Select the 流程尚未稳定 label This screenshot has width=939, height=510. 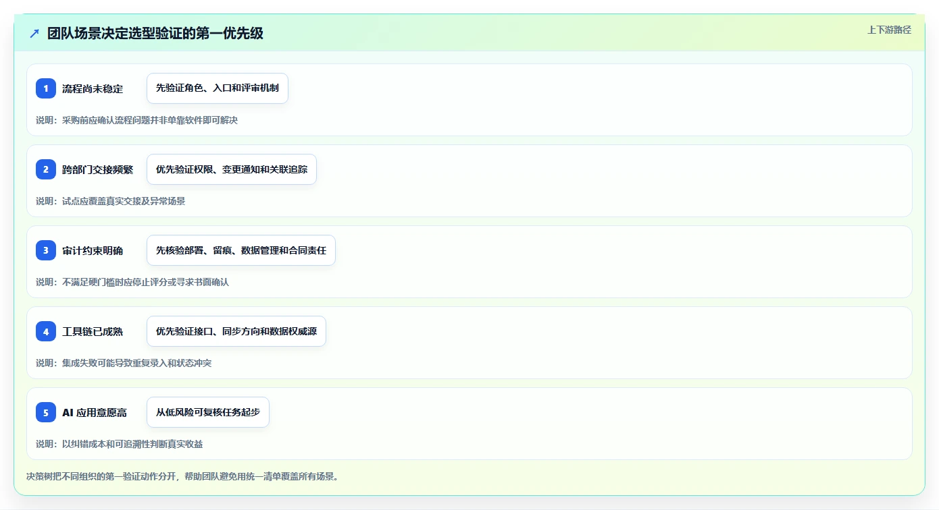(x=93, y=88)
